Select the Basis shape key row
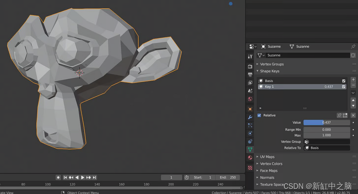This screenshot has height=194, width=358. pyautogui.click(x=302, y=81)
